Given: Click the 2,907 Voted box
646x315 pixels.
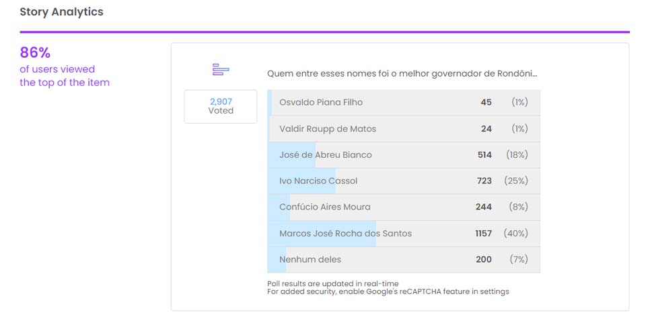Looking at the screenshot, I should [x=221, y=106].
